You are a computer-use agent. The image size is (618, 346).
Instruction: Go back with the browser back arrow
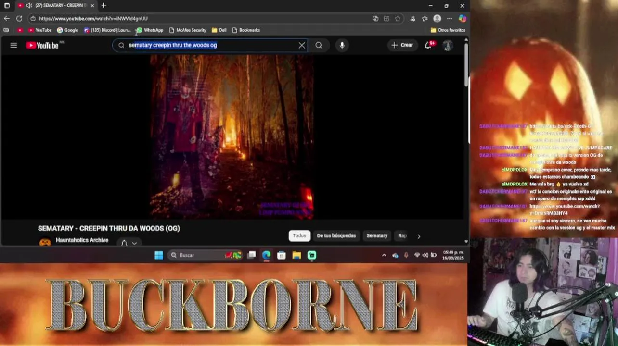pyautogui.click(x=7, y=18)
